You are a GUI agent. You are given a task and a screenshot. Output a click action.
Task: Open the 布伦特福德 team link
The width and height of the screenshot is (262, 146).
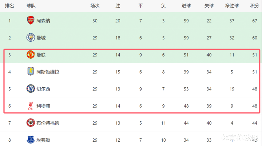(48, 123)
